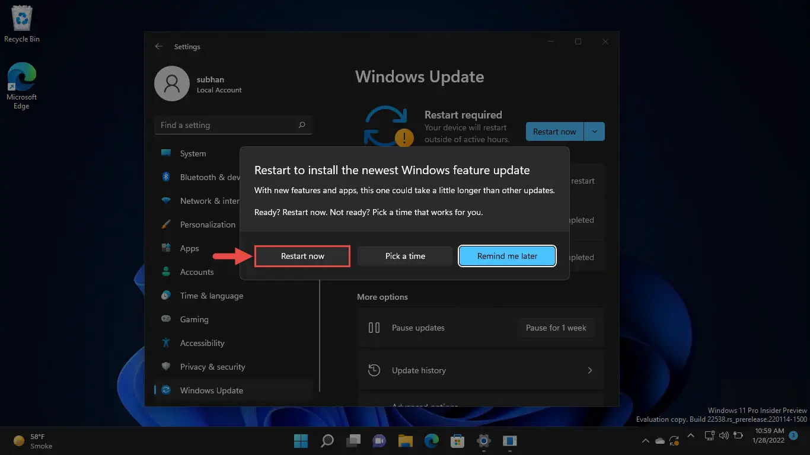Open Update history chevron
Viewport: 810px width, 455px height.
(x=590, y=370)
